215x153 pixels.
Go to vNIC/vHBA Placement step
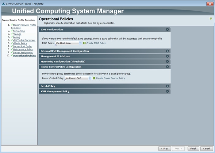coord(24,40)
